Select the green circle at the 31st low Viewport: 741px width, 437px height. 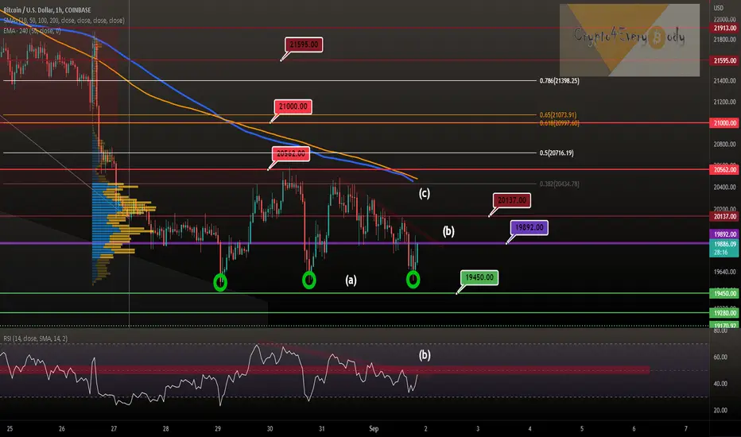pyautogui.click(x=309, y=280)
